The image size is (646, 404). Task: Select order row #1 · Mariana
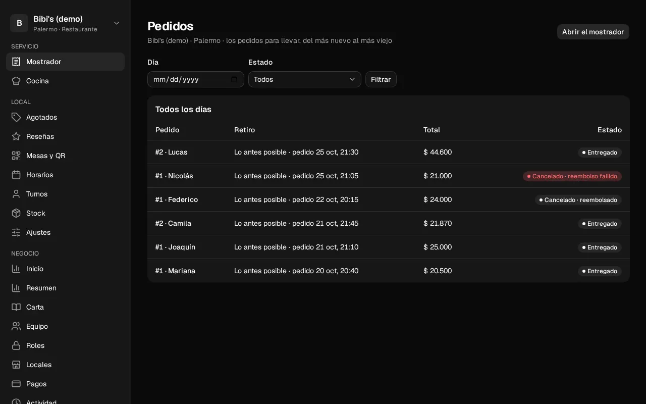tap(389, 271)
